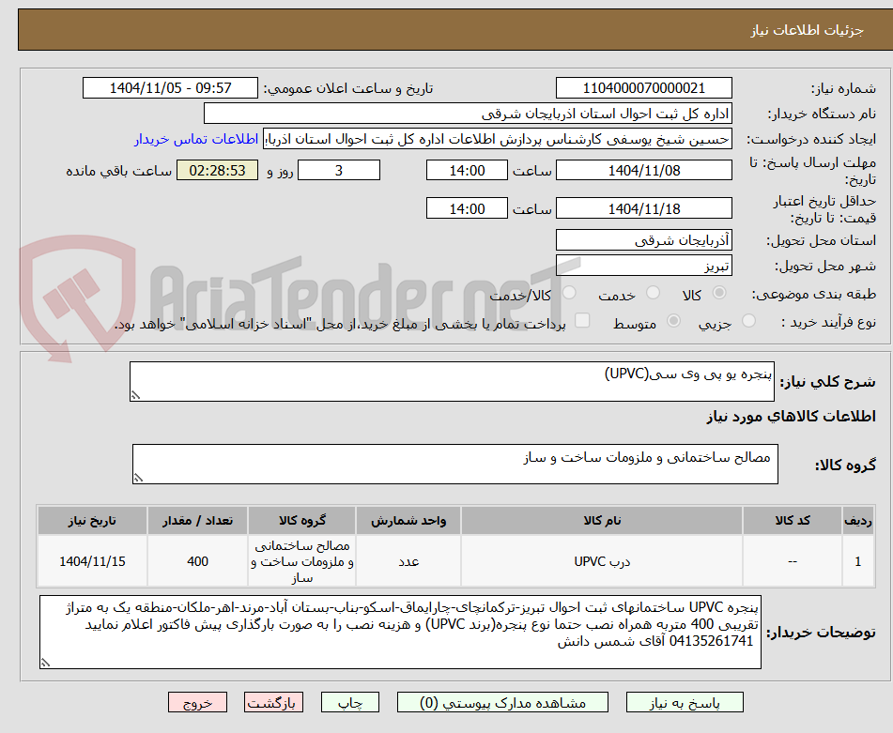Click the quantity cell 400
This screenshot has width=893, height=733.
pyautogui.click(x=197, y=561)
